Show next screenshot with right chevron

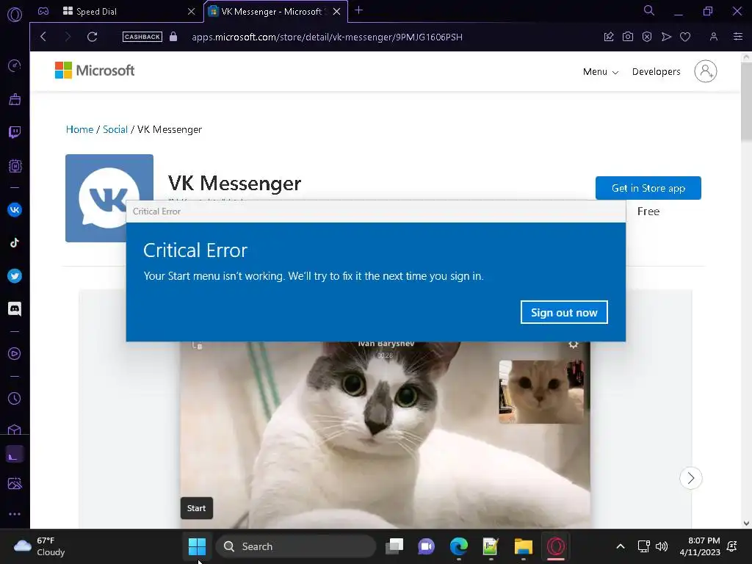[690, 478]
